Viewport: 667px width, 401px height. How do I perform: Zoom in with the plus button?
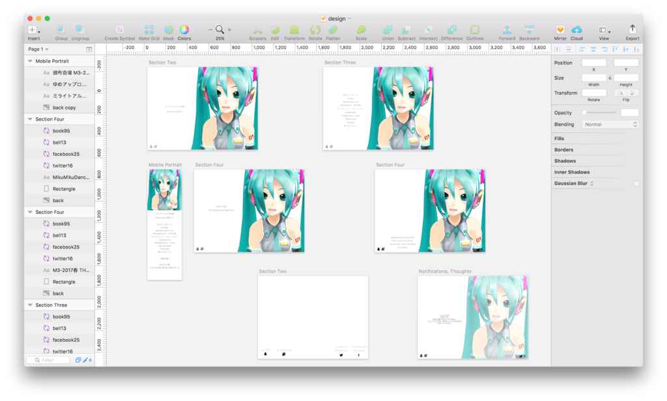tap(229, 29)
